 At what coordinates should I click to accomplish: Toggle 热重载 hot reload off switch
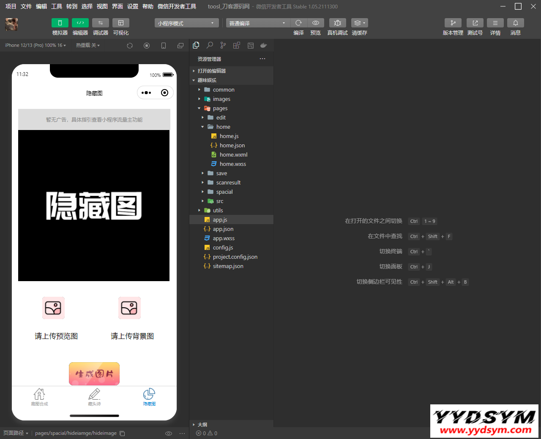(87, 45)
